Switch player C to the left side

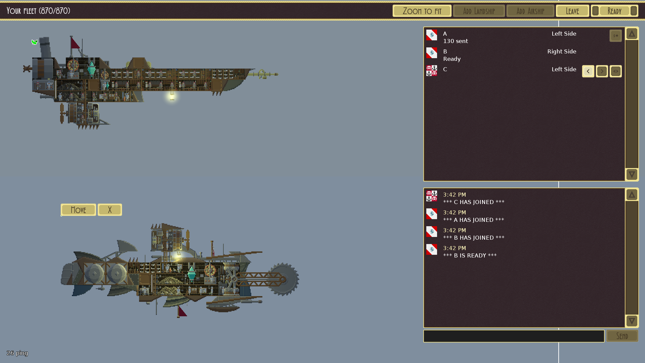click(x=588, y=71)
